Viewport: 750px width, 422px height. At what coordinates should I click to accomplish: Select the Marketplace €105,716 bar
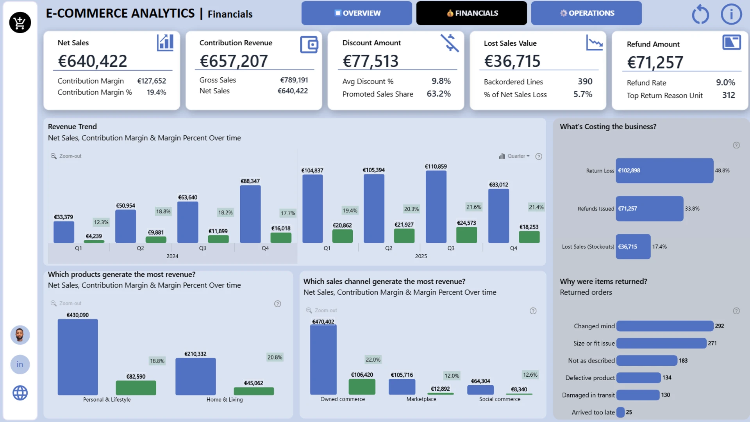402,387
